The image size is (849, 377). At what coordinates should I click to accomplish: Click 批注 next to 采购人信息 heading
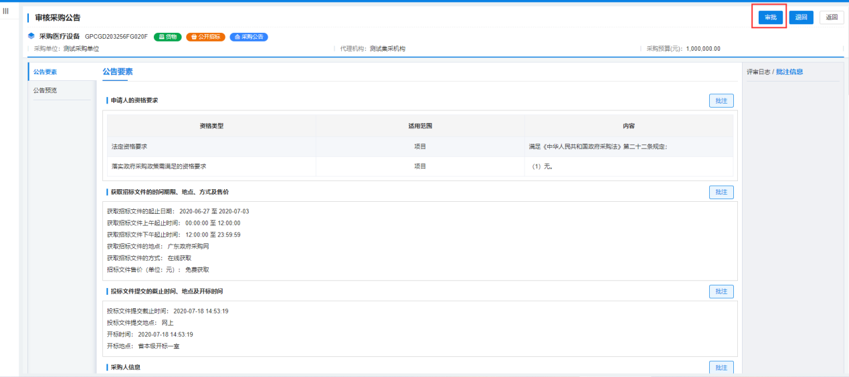[x=721, y=368]
